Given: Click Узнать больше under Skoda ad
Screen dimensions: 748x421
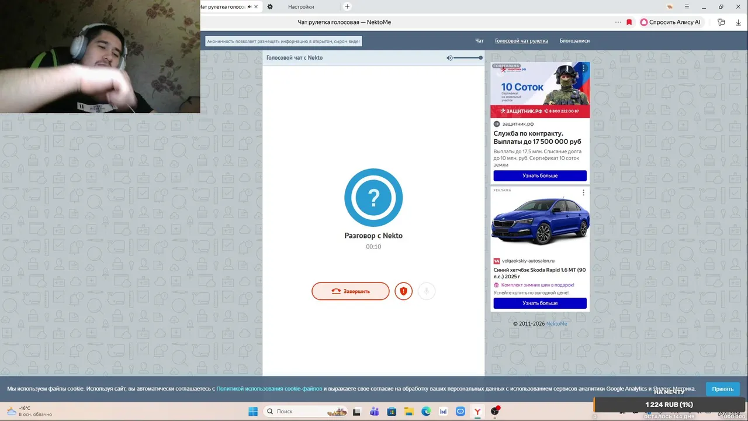Looking at the screenshot, I should click(x=540, y=303).
